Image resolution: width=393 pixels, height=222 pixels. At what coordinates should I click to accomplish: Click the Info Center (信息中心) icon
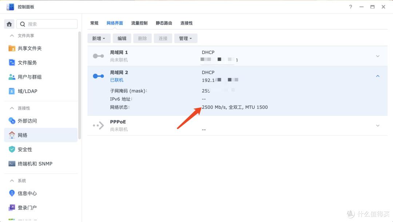12,193
